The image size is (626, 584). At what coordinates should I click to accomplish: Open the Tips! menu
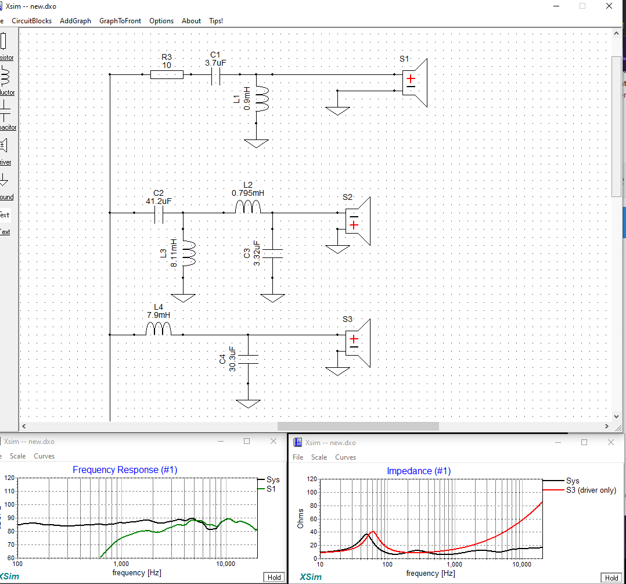pos(216,21)
